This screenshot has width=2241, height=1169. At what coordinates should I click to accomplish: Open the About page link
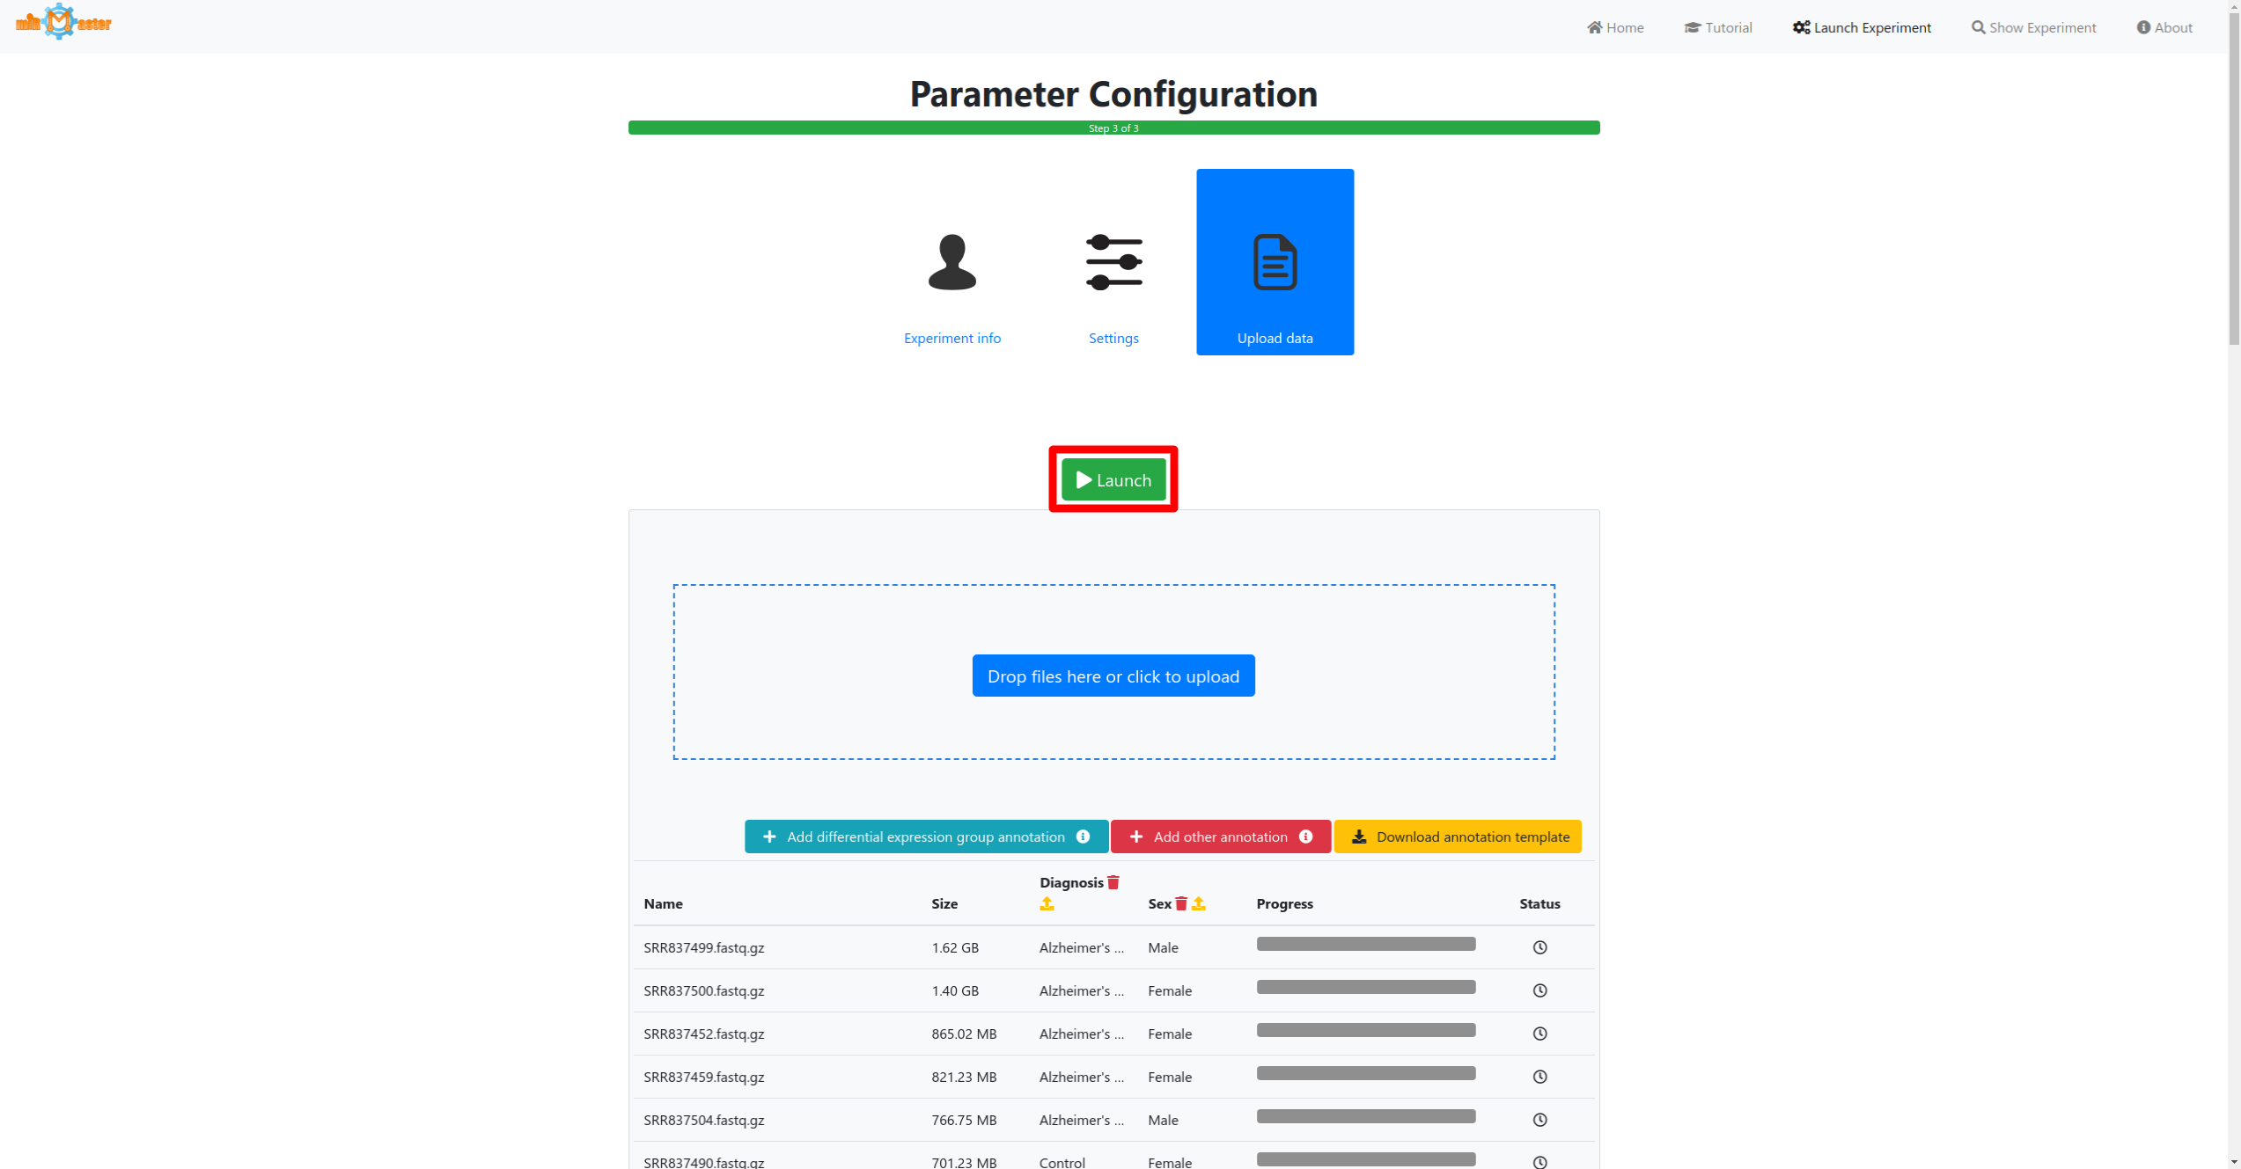[x=2164, y=27]
